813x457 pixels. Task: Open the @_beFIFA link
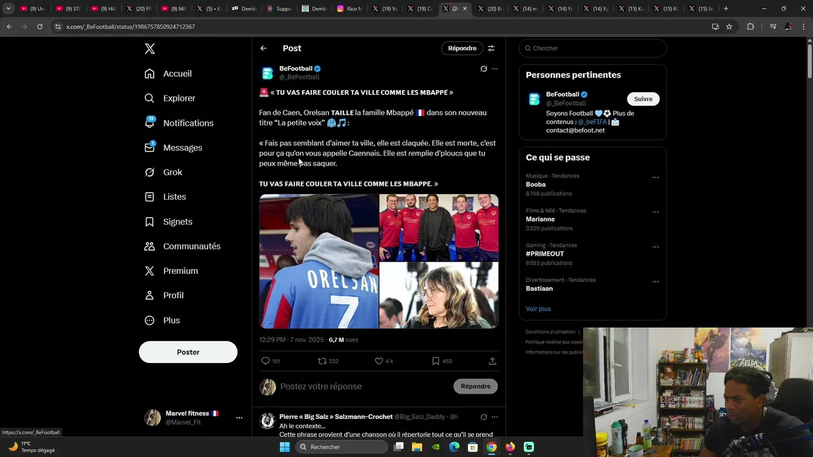point(592,122)
